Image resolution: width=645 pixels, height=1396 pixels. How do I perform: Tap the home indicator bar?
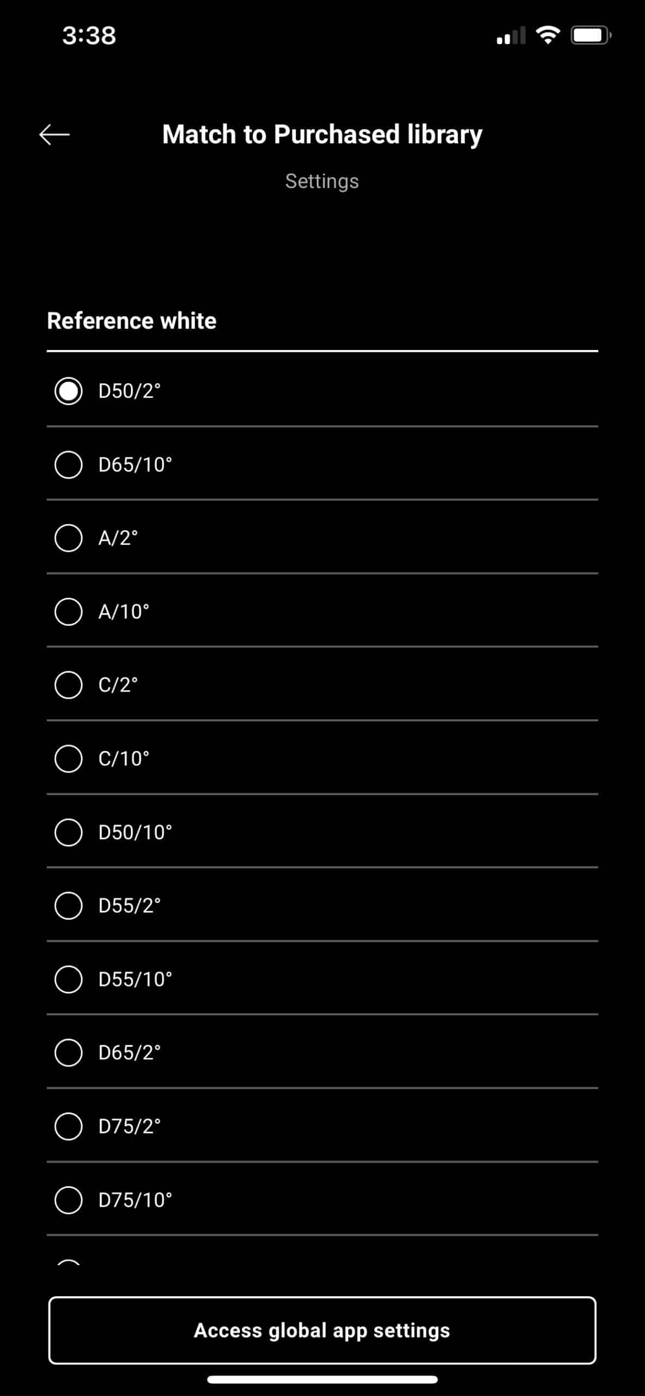point(322,1380)
